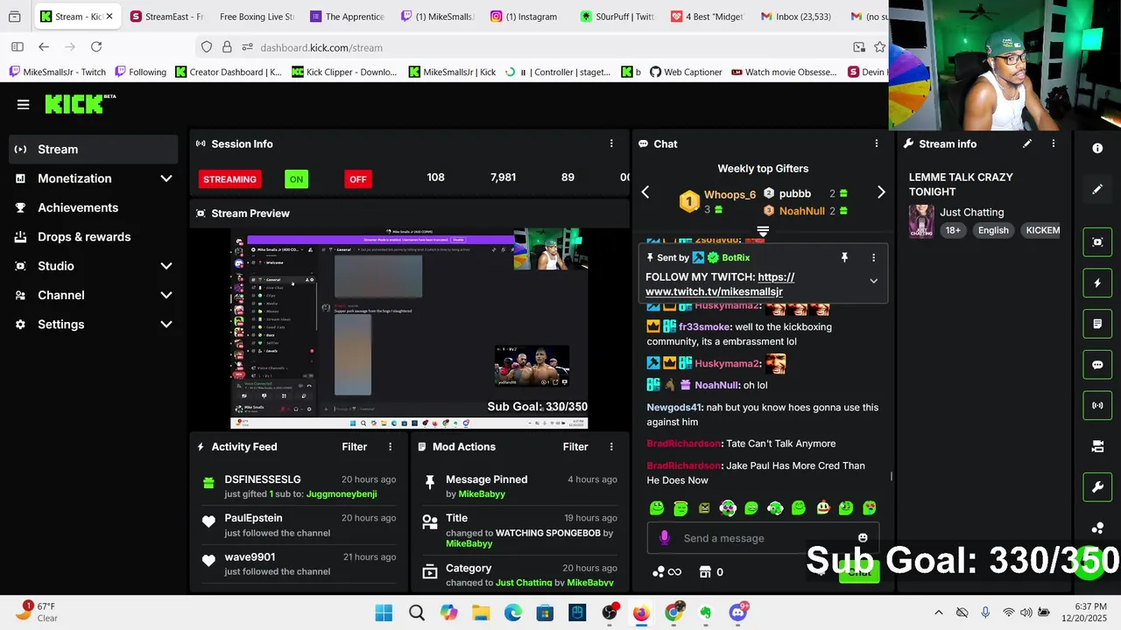1121x630 pixels.
Task: Open the Kick Clipper bookmark
Action: pyautogui.click(x=344, y=72)
